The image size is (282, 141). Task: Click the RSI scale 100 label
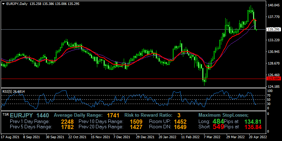(270, 91)
